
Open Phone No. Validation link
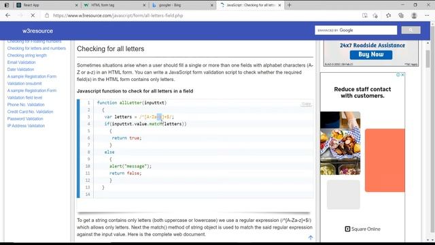click(26, 105)
